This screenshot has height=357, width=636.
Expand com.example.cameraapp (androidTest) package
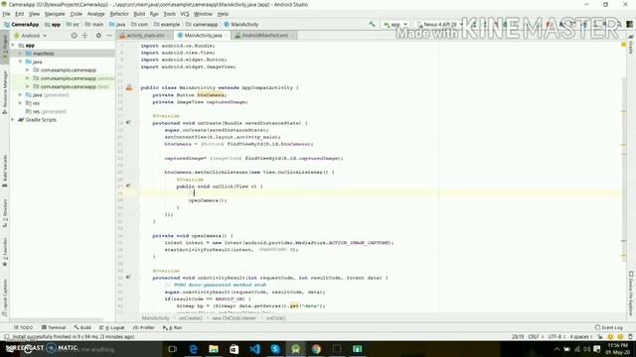[28, 78]
